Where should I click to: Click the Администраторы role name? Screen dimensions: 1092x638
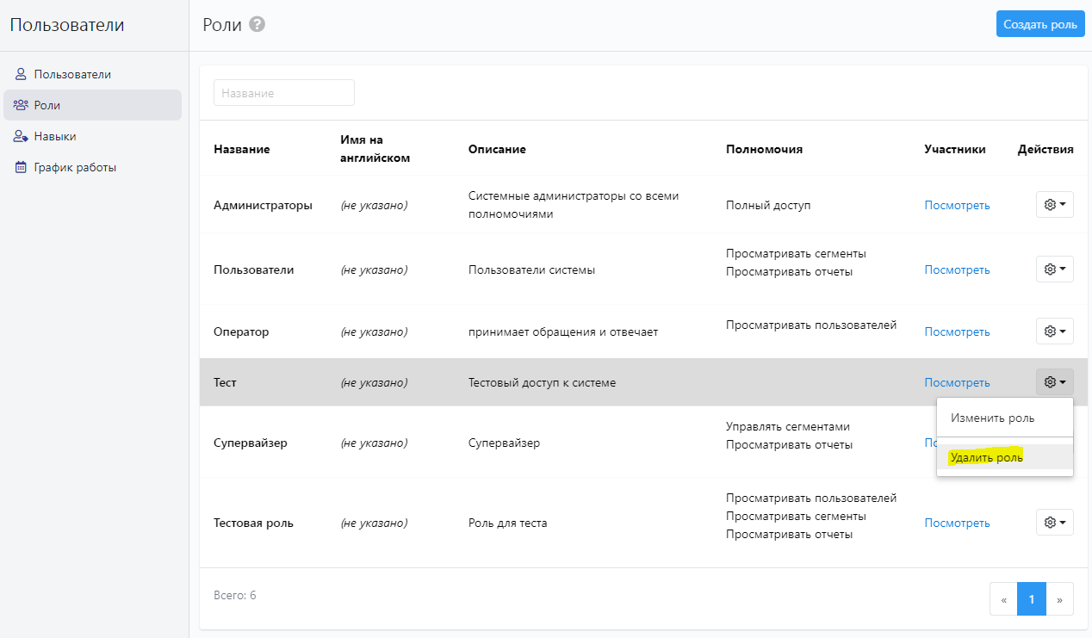coord(263,205)
